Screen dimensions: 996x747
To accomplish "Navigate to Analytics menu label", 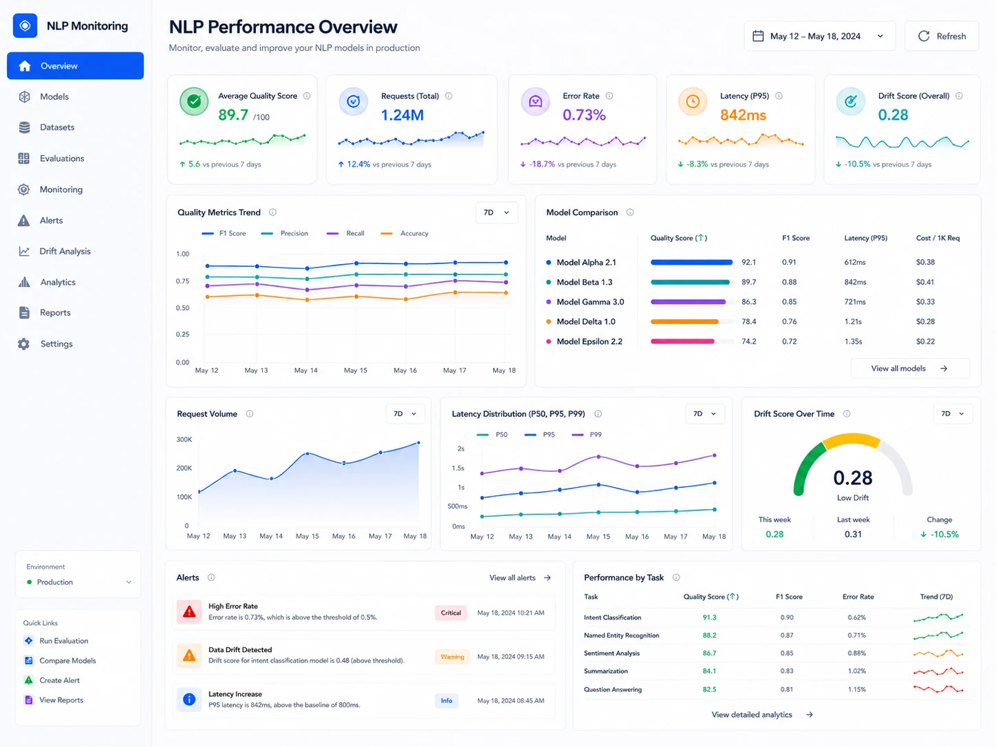I will click(58, 282).
